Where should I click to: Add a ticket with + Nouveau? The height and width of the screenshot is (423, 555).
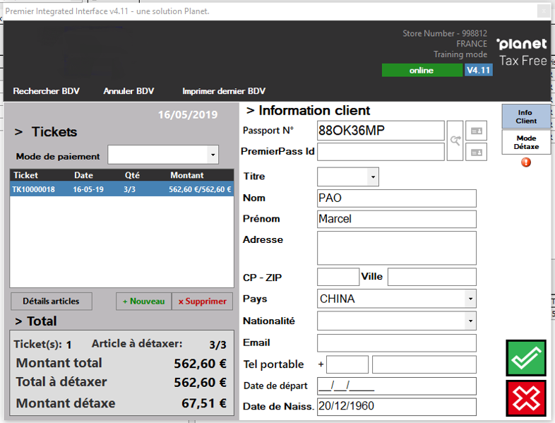coord(143,301)
